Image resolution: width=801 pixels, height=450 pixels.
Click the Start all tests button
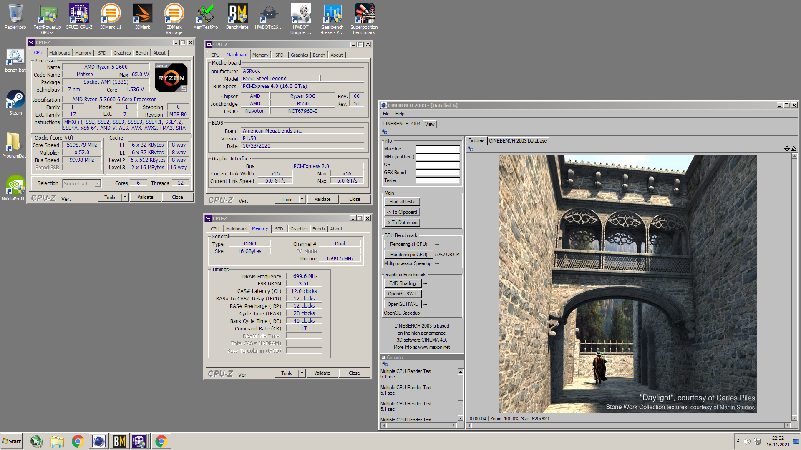(402, 202)
